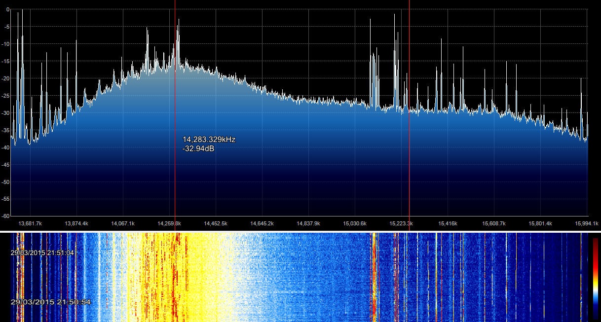Tune to the 14,452.5k axis label
This screenshot has height=322, width=601.
(x=216, y=223)
